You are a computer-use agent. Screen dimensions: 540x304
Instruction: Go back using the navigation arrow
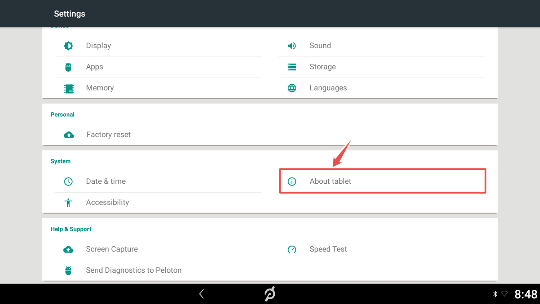tap(202, 294)
